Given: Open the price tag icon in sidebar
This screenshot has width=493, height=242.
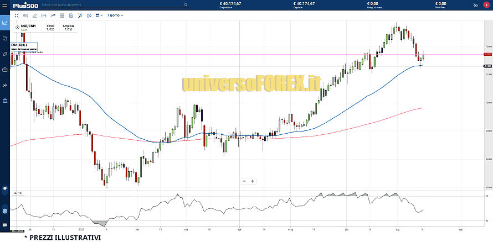Looking at the screenshot, I should tap(4, 54).
